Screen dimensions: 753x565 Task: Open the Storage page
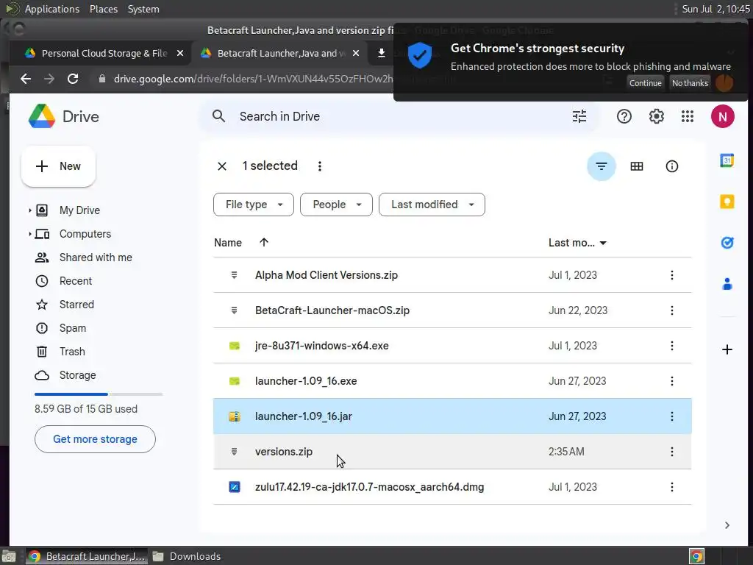click(77, 375)
